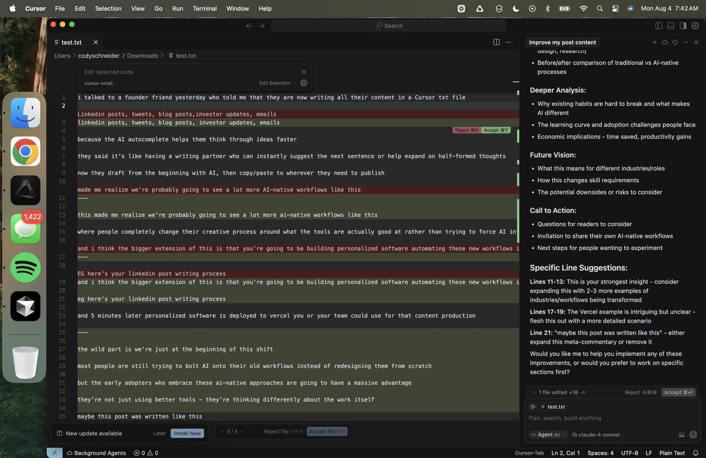Click the Accept file button
Screen dimensions: 706x458
pyautogui.click(x=327, y=432)
